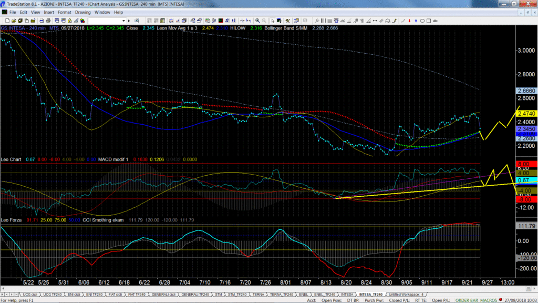The height and width of the screenshot is (303, 538).
Task: Click the ORDER BAR status indicator
Action: (467, 300)
